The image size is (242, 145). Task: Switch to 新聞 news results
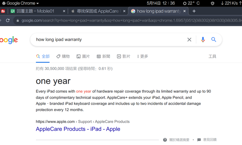click(104, 56)
